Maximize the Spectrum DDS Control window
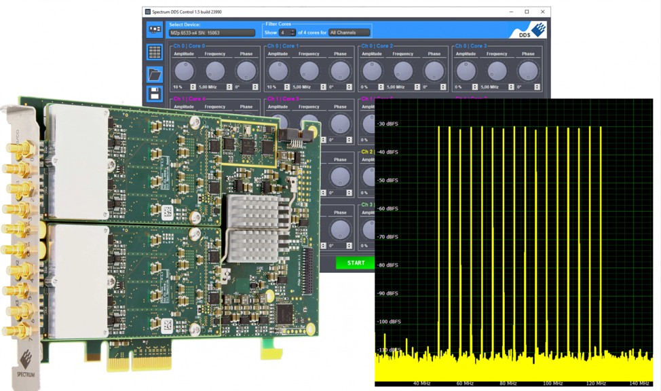661x391 pixels. [x=527, y=12]
